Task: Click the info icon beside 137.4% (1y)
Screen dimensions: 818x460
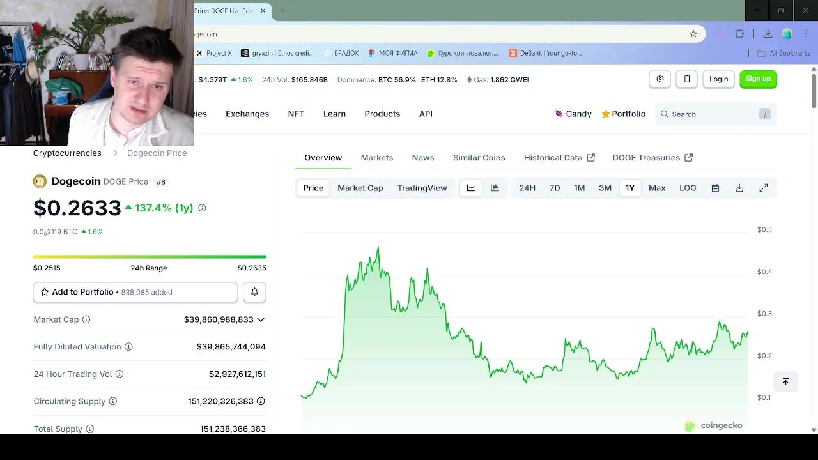Action: pos(202,208)
